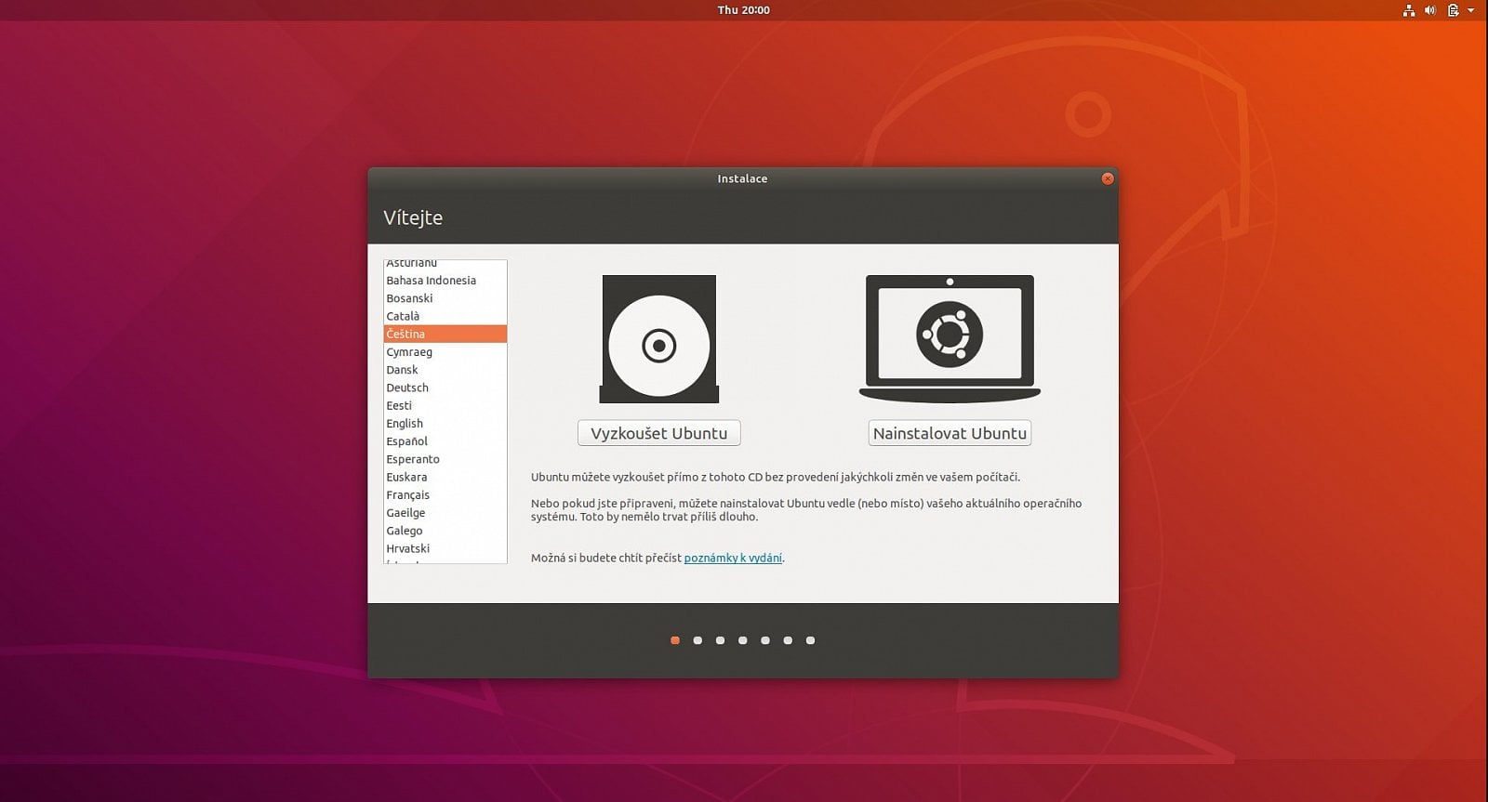Select Esperanto in language list
This screenshot has height=802, width=1488.
(445, 459)
